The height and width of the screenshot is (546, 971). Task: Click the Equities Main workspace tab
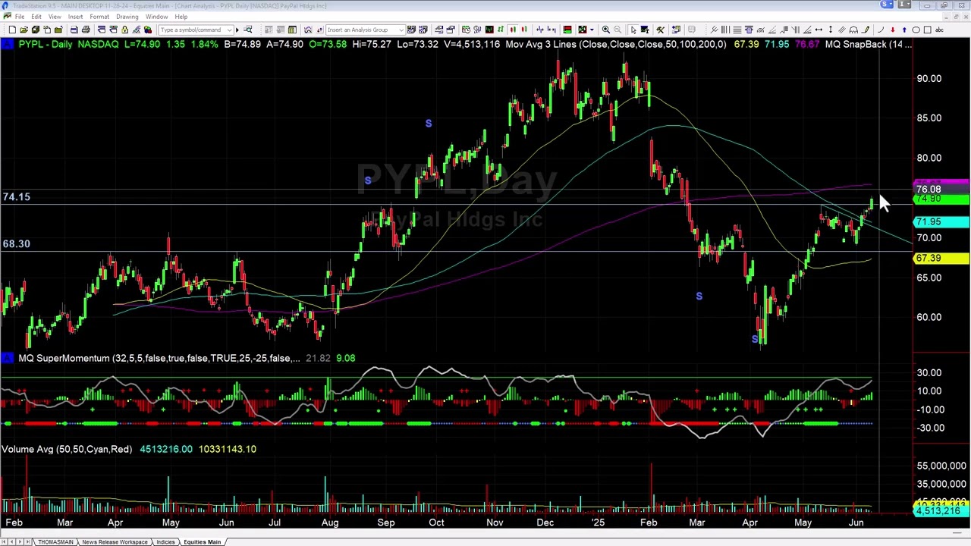[202, 541]
